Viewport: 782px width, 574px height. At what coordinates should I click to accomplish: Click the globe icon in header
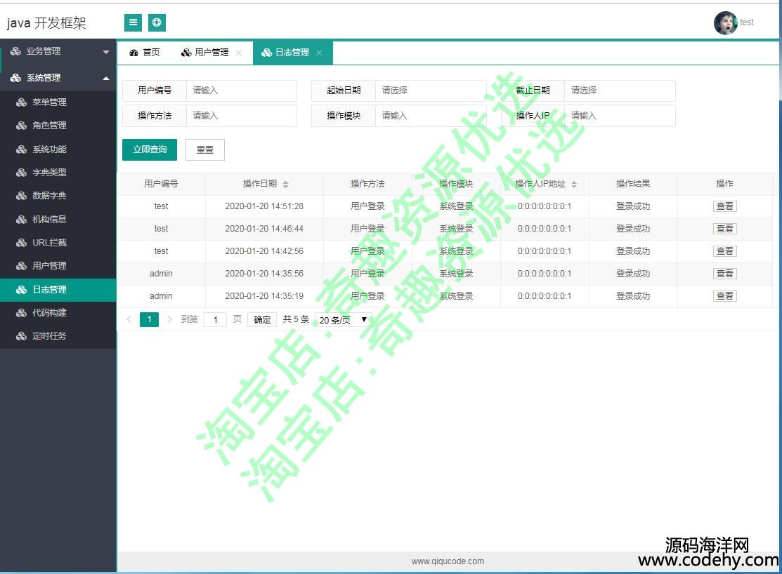[x=157, y=22]
